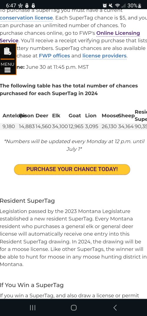The width and height of the screenshot is (147, 316).
Task: Tap the Android recent apps icon
Action: [x=33, y=307]
